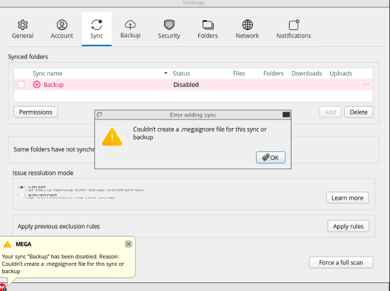Click the Files column header
Image resolution: width=390 pixels, height=291 pixels.
(239, 74)
